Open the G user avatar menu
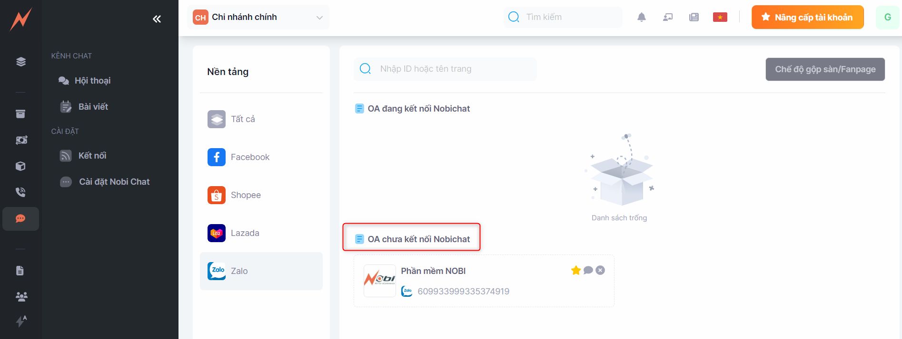 (x=888, y=17)
